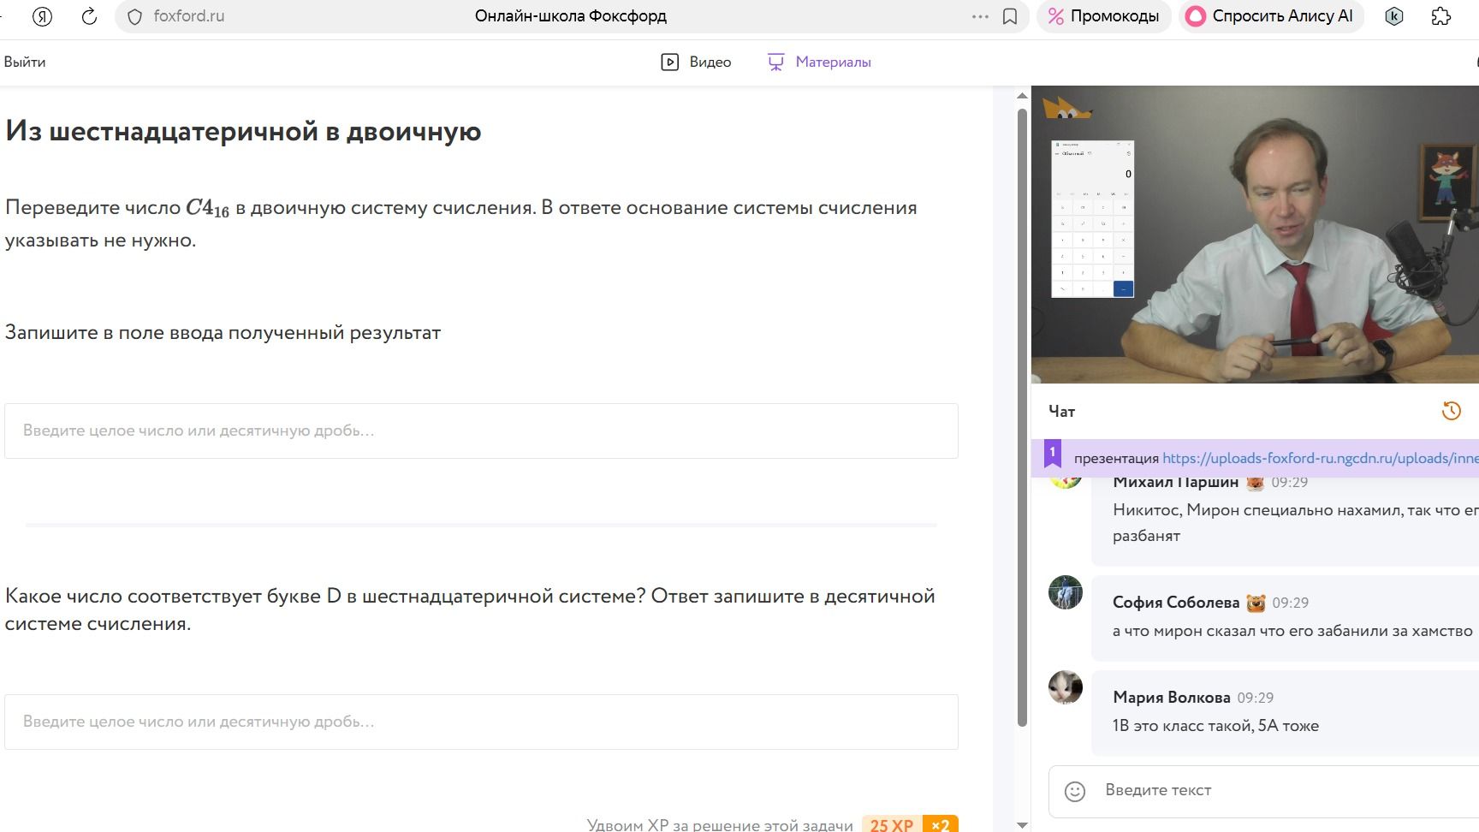Click the Yandex browser logo icon

coord(42,16)
